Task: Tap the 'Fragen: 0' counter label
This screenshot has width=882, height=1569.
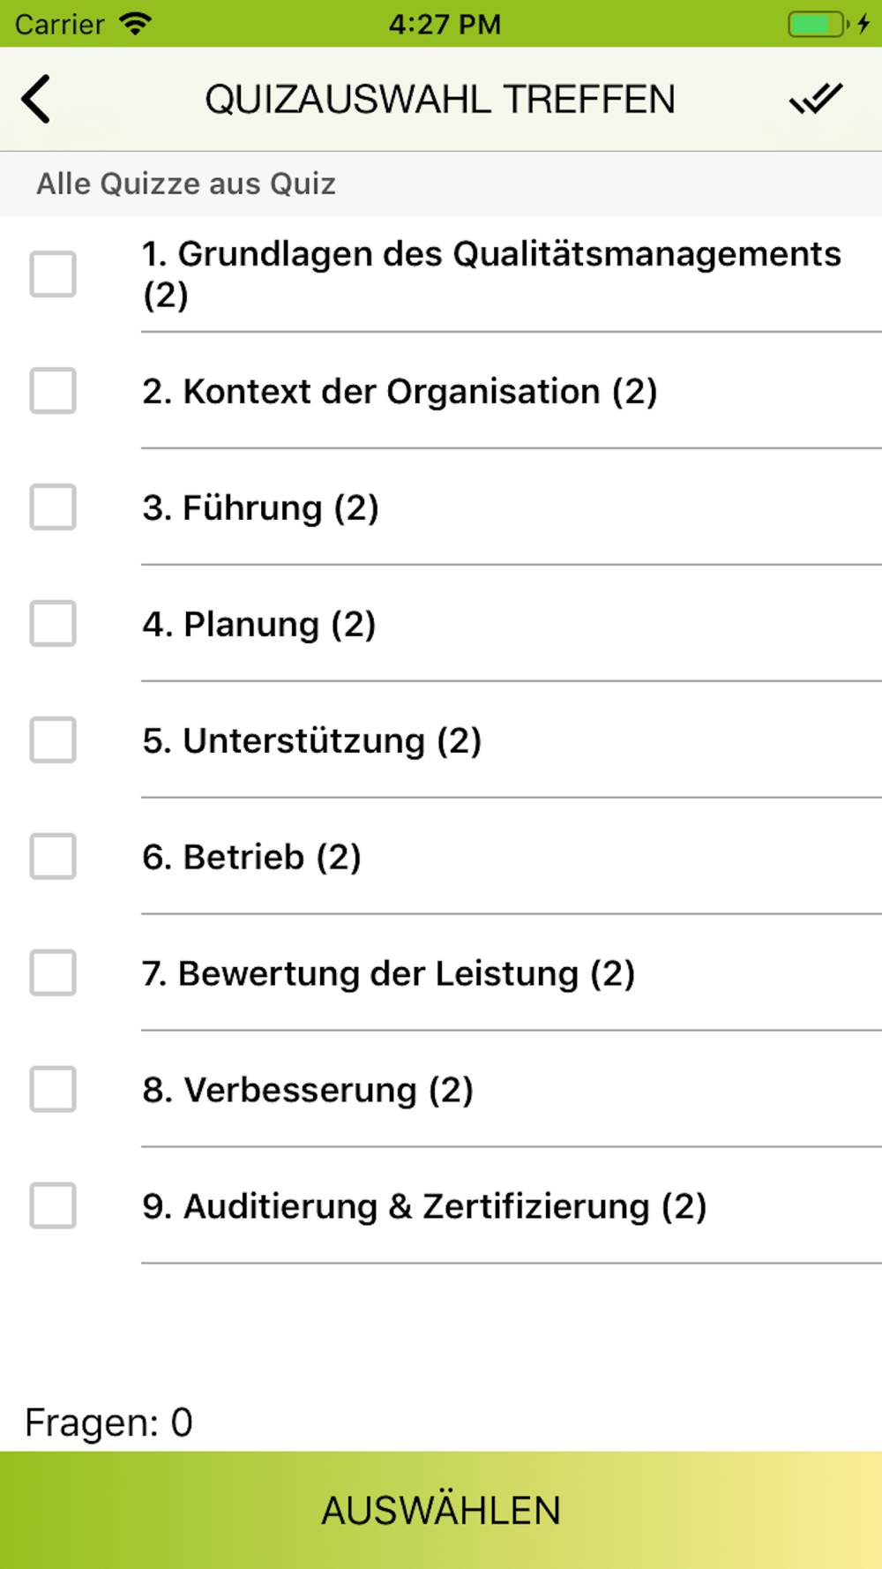Action: (x=108, y=1423)
